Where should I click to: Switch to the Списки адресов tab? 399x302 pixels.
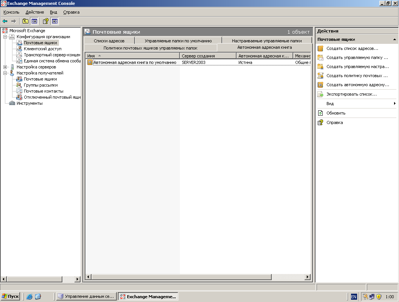tap(109, 41)
